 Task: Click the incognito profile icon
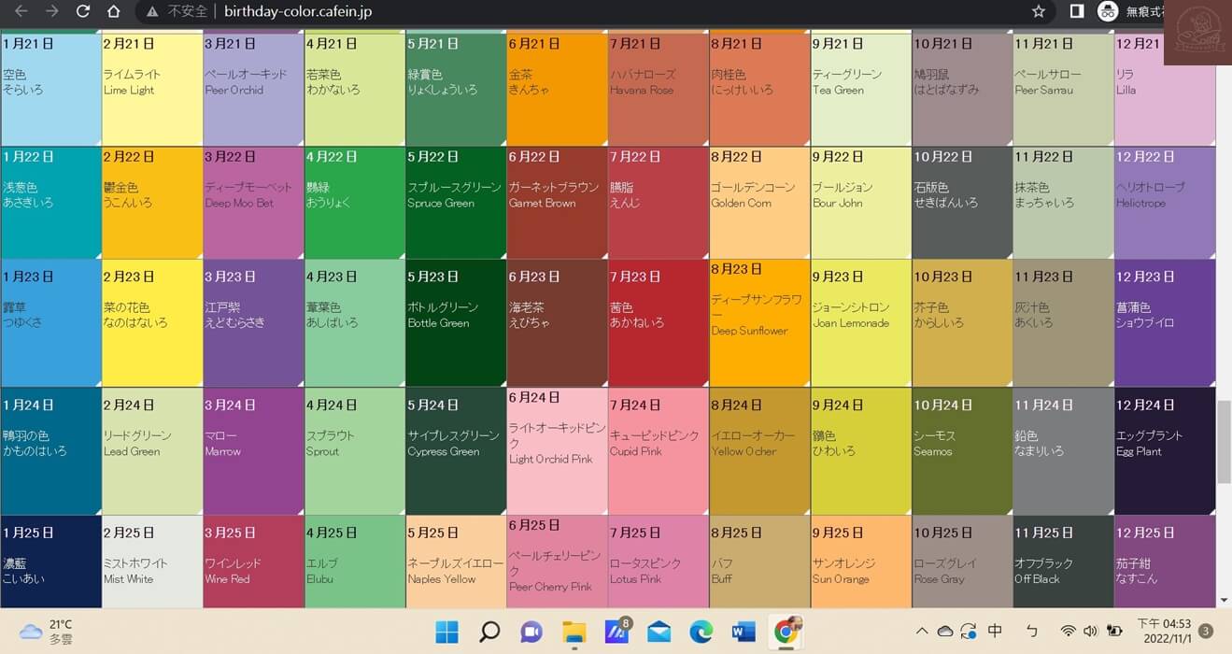(x=1108, y=12)
